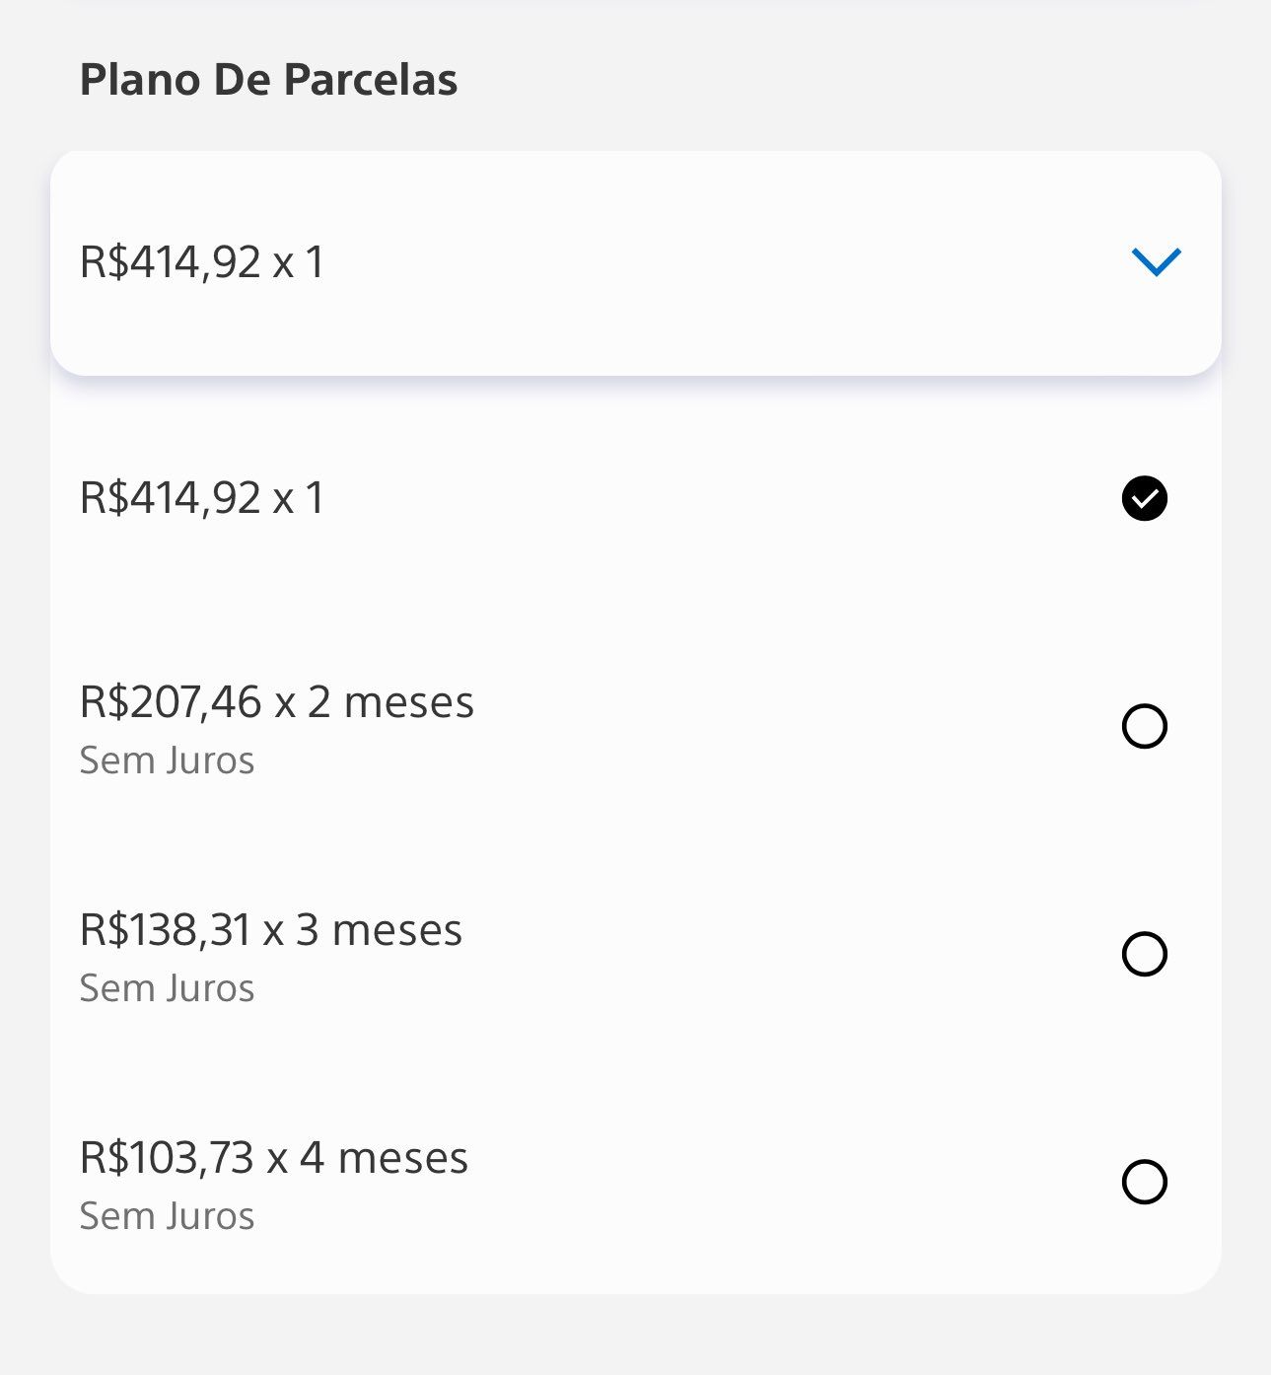Click the word "Plano" in the heading
This screenshot has height=1375, width=1271.
coord(140,80)
